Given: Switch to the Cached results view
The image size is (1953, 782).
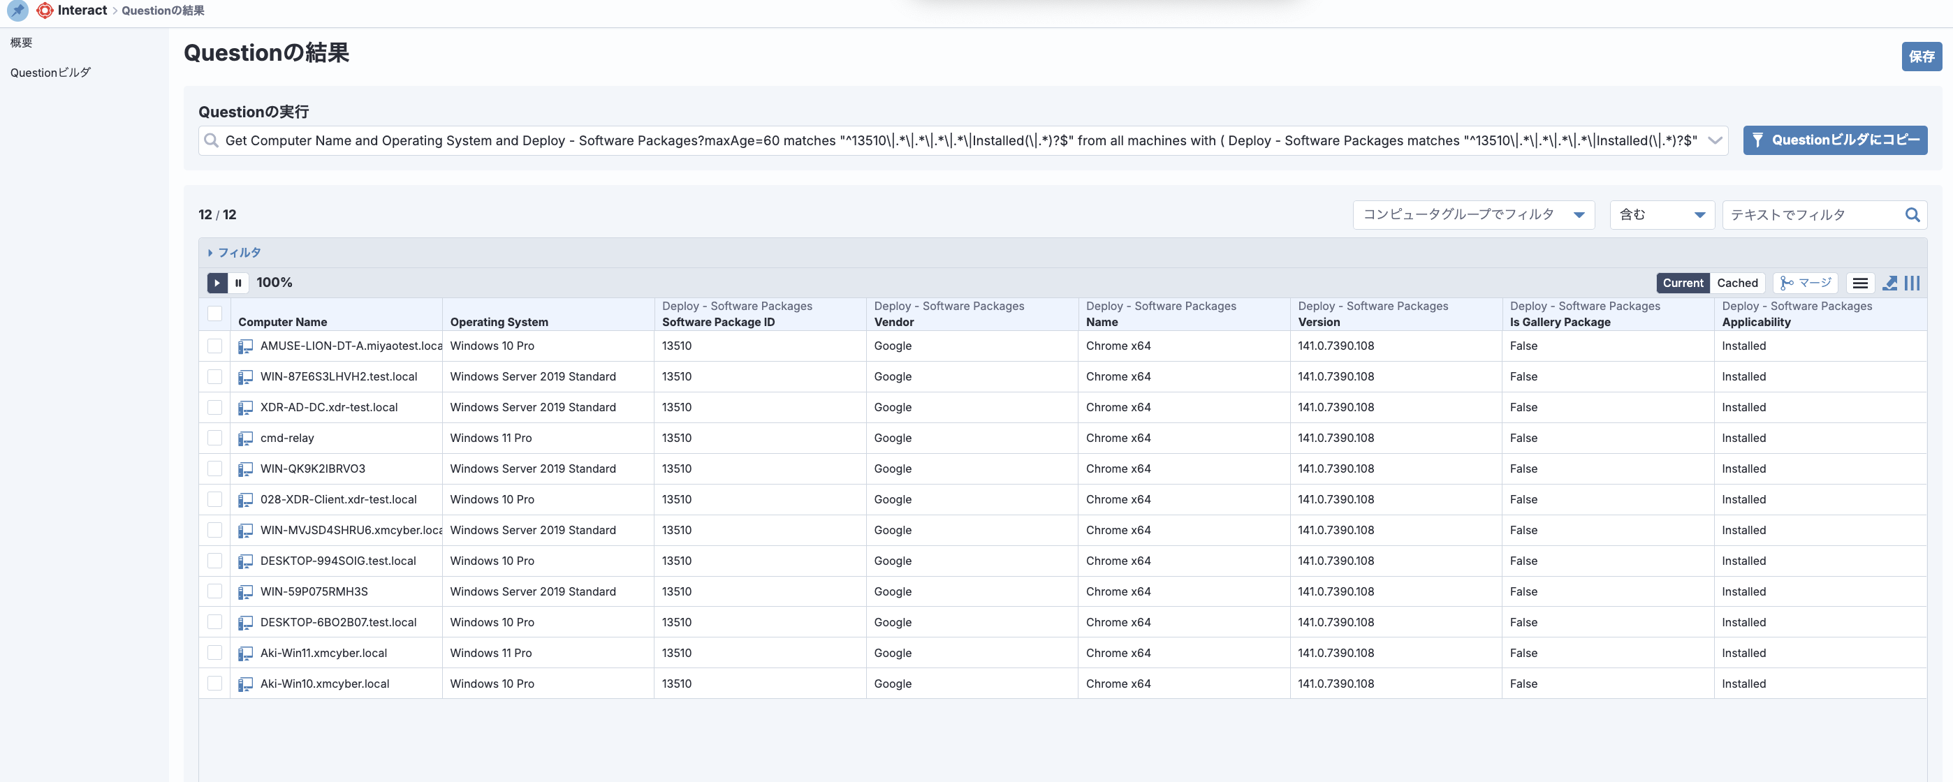Looking at the screenshot, I should click(x=1737, y=283).
